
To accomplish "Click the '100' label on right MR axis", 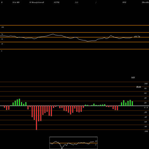I will (146, 84).
